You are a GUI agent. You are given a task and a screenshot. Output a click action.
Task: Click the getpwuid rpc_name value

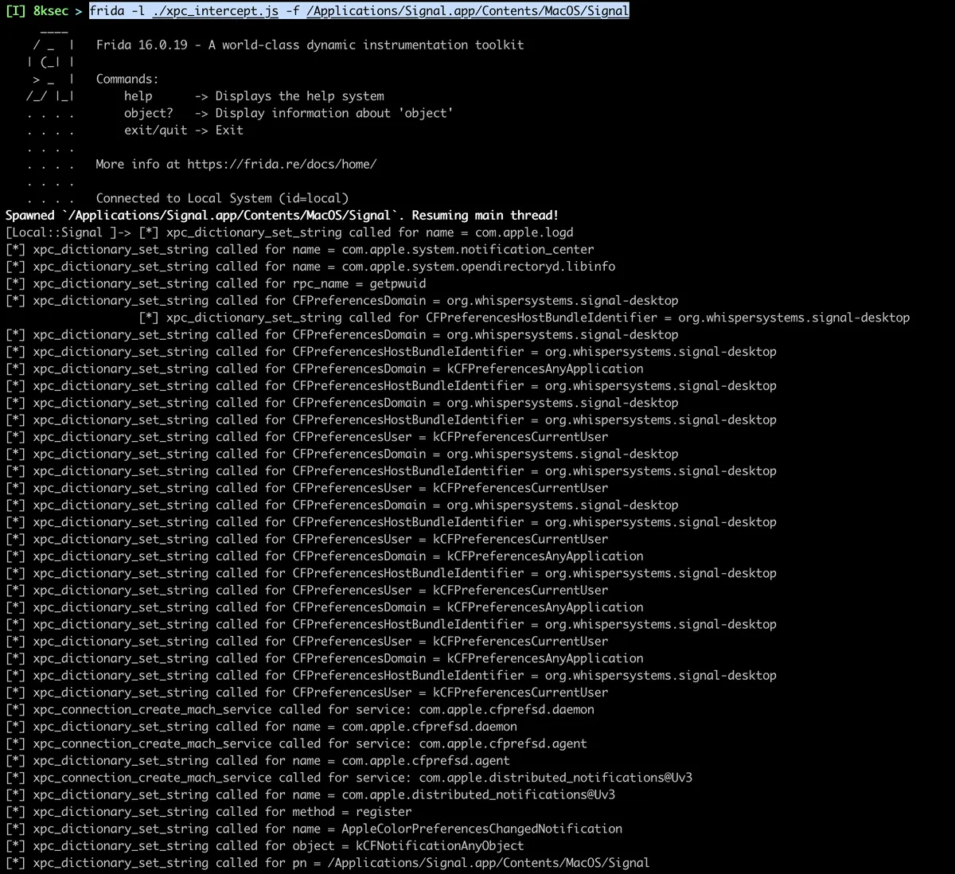pos(397,284)
